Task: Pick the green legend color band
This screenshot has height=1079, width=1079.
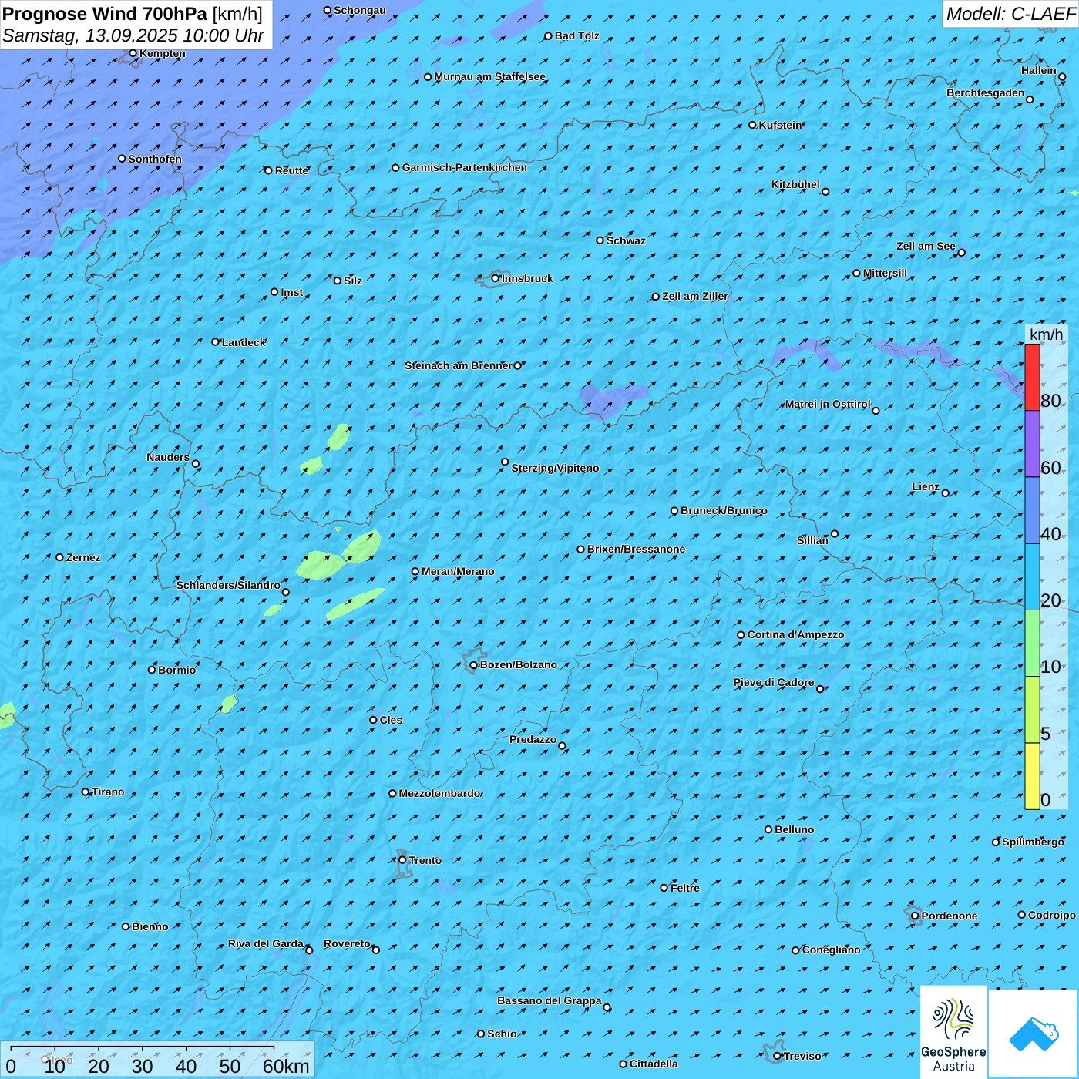Action: 1032,644
